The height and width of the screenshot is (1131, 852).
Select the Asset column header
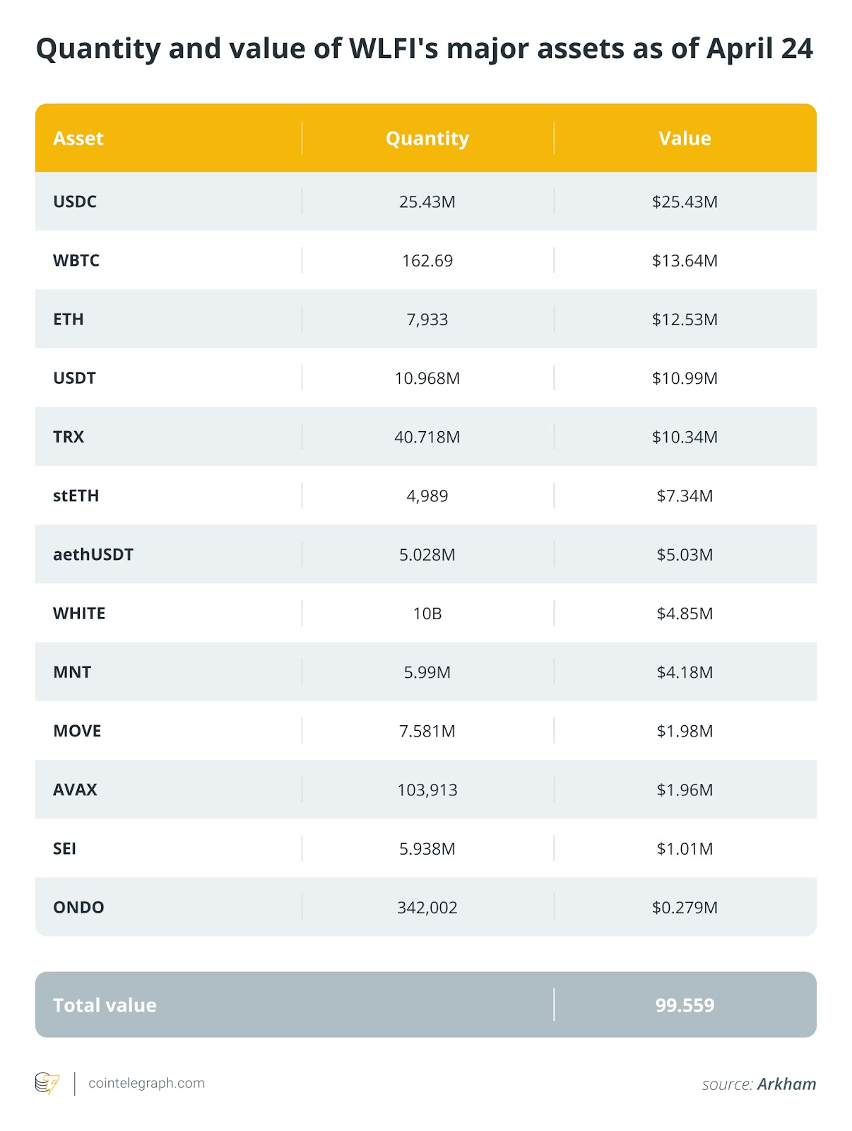click(78, 139)
